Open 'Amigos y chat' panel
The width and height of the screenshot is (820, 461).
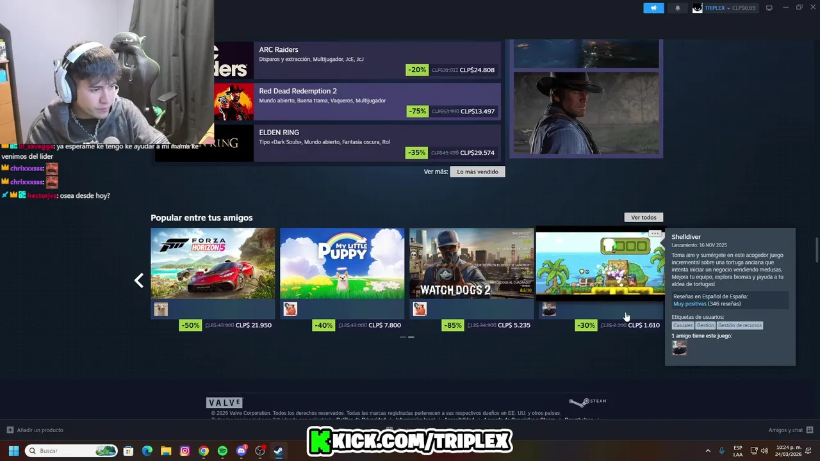click(791, 430)
